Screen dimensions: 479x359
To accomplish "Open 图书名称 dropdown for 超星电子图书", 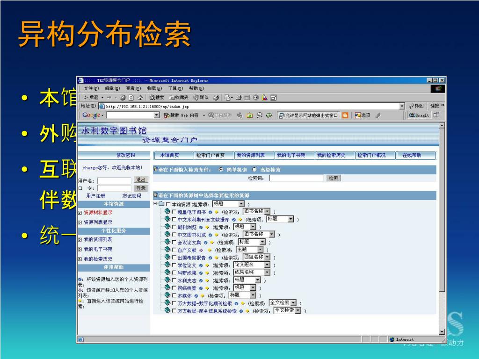I will click(257, 211).
